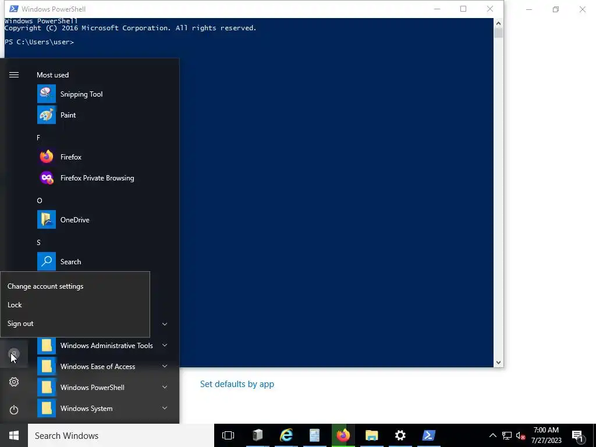Click the PowerShell prompt line
This screenshot has height=447, width=596.
[x=39, y=42]
